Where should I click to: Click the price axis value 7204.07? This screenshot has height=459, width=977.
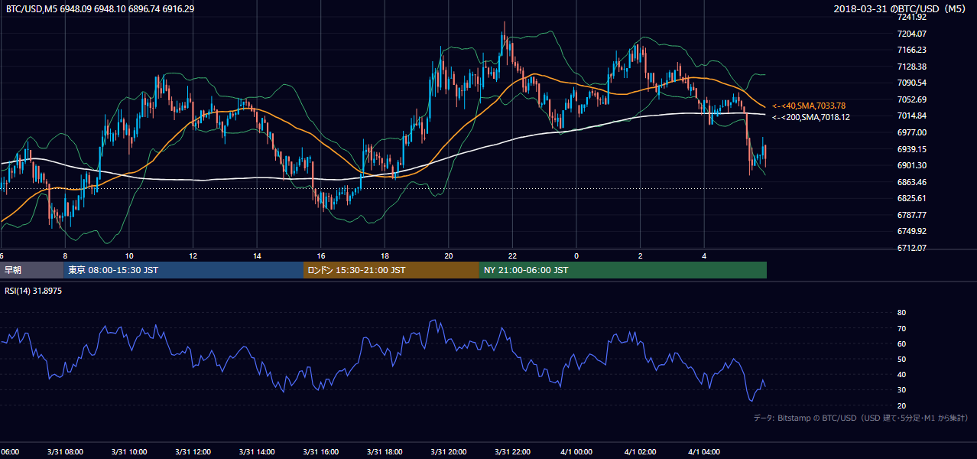912,34
